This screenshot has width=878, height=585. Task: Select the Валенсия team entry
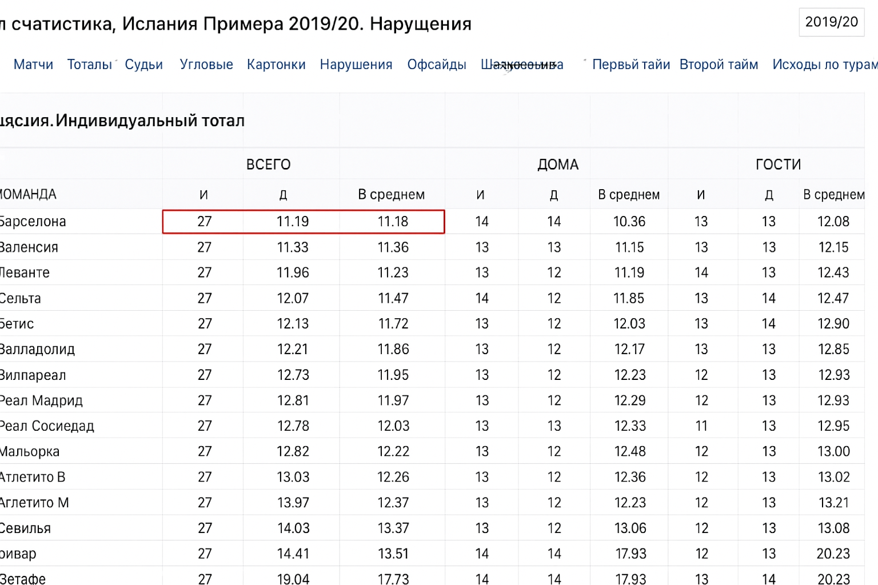[x=29, y=247]
